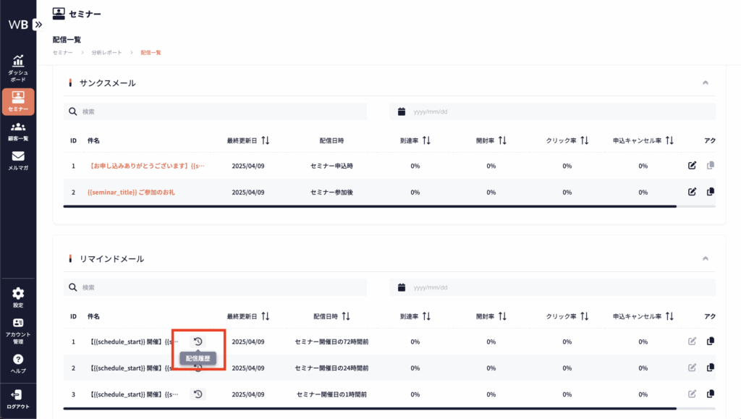Open 顧客一覧 customer list in sidebar
Image resolution: width=741 pixels, height=419 pixels.
pos(18,131)
